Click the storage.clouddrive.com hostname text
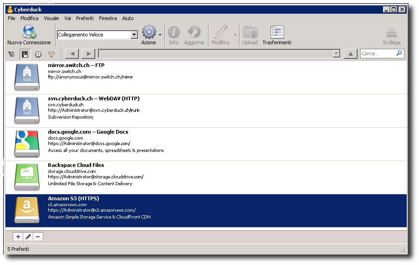This screenshot has height=265, width=419. click(x=72, y=171)
